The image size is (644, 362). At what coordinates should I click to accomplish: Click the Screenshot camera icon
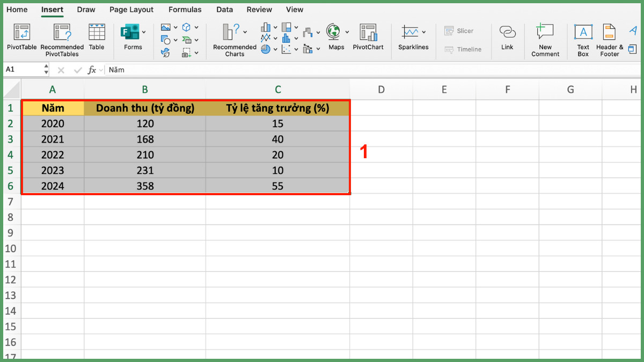coord(186,53)
